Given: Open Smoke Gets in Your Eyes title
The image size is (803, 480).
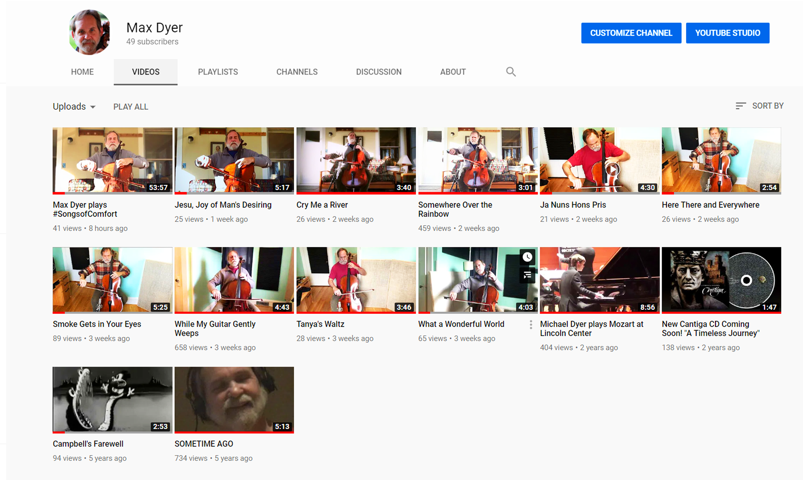Looking at the screenshot, I should tap(97, 324).
